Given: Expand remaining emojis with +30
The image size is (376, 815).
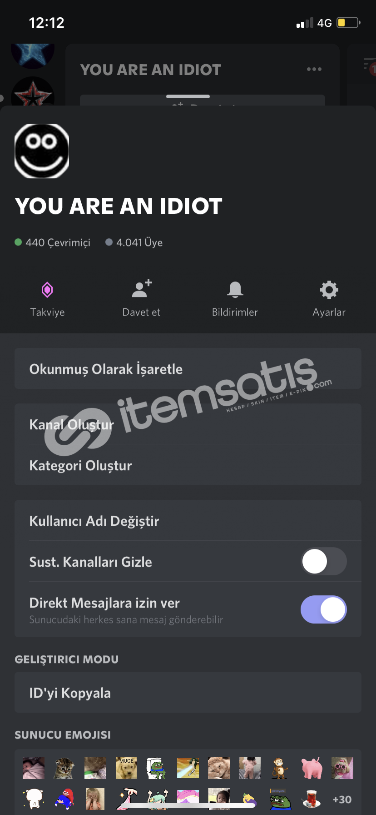Looking at the screenshot, I should pos(342,800).
